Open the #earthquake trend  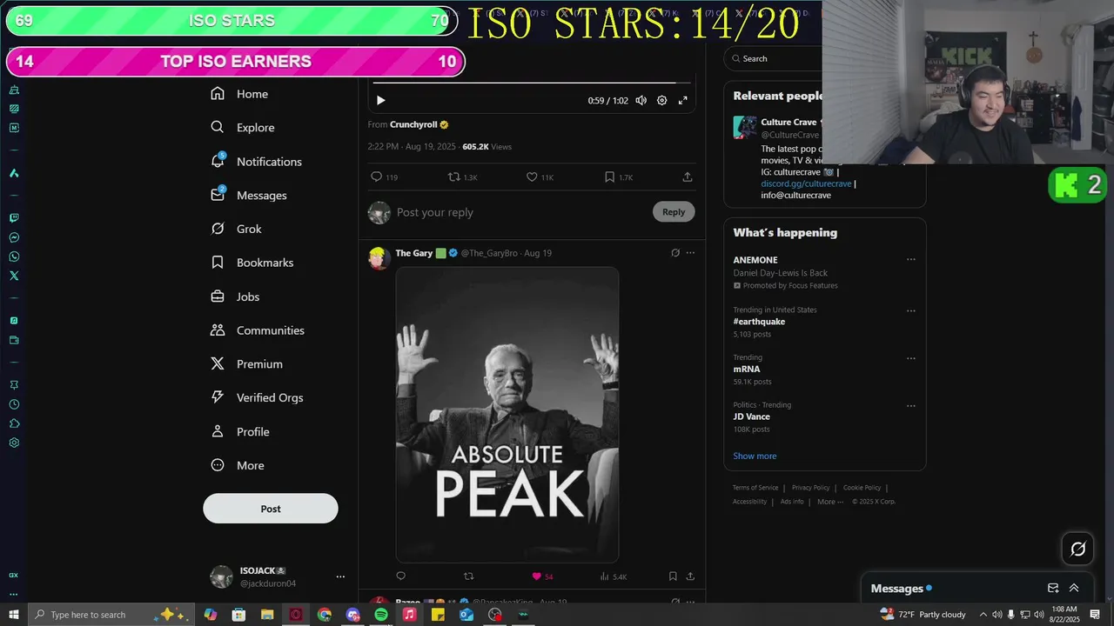point(759,322)
